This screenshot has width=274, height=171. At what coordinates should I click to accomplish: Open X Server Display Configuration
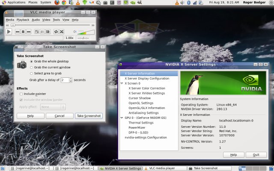147,79
